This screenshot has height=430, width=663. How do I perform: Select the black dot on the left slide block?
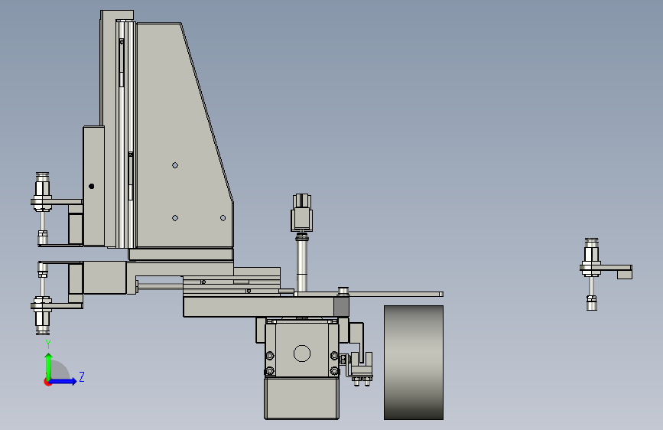tap(91, 186)
